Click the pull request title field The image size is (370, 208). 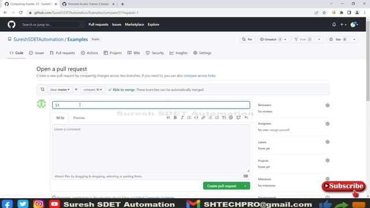click(151, 105)
